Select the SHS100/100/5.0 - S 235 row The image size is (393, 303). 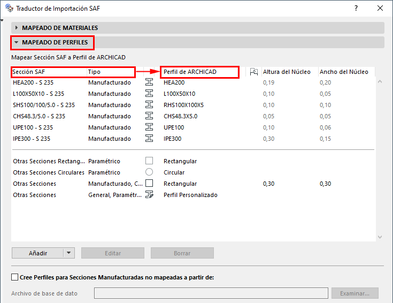194,105
